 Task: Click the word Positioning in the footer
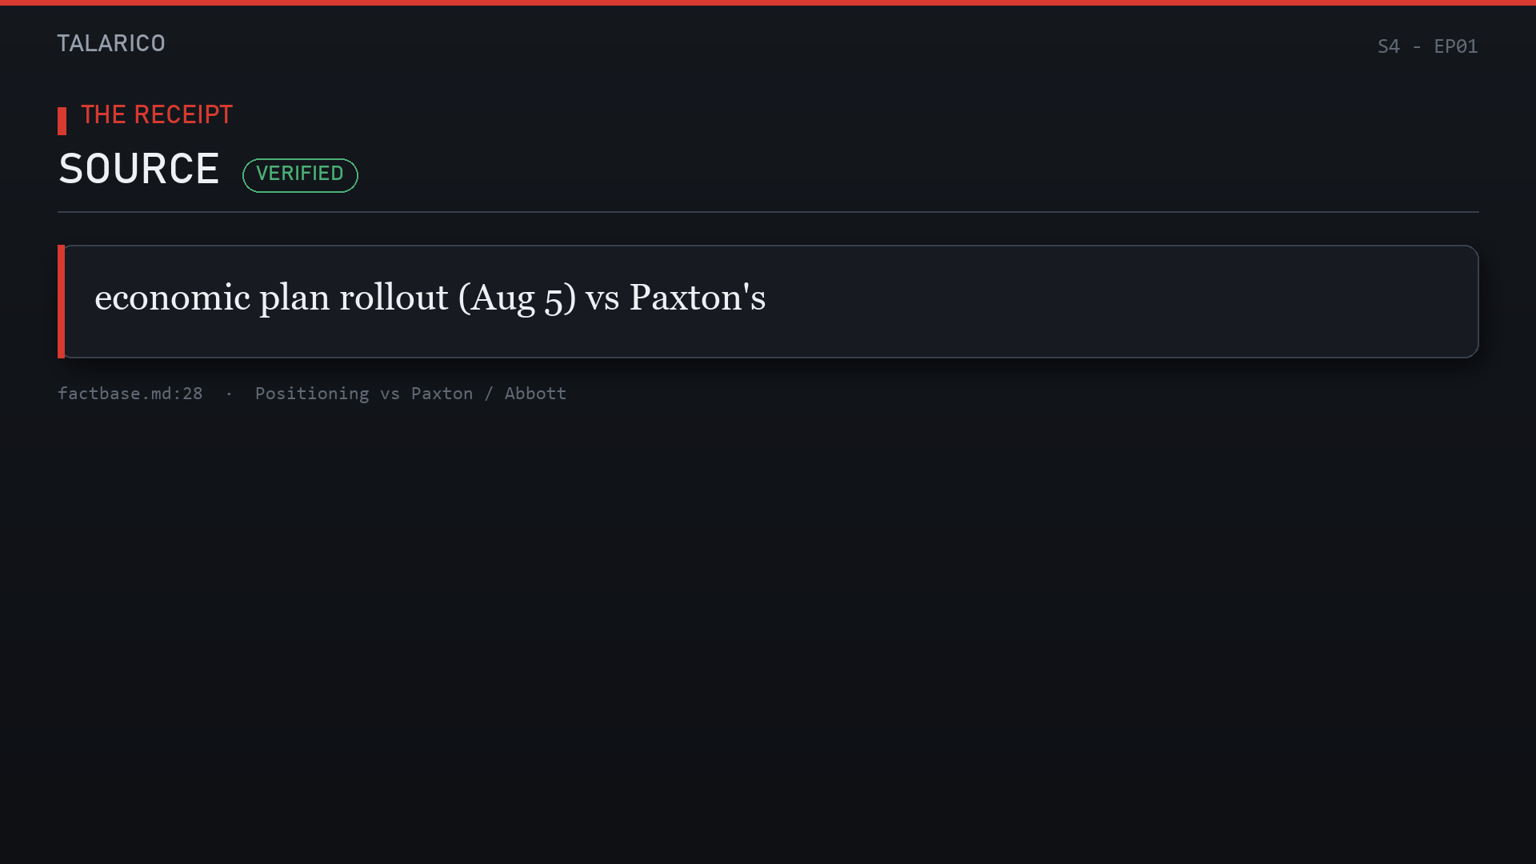tap(312, 394)
